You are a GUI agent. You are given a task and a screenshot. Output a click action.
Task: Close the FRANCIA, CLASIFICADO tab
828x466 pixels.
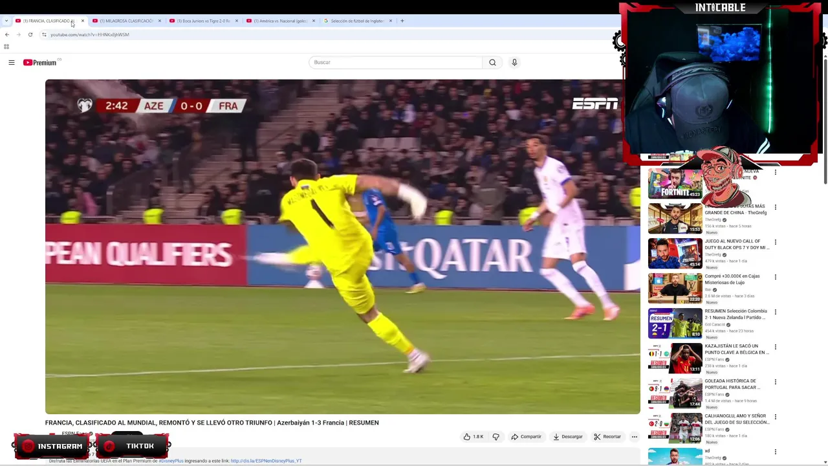(82, 21)
